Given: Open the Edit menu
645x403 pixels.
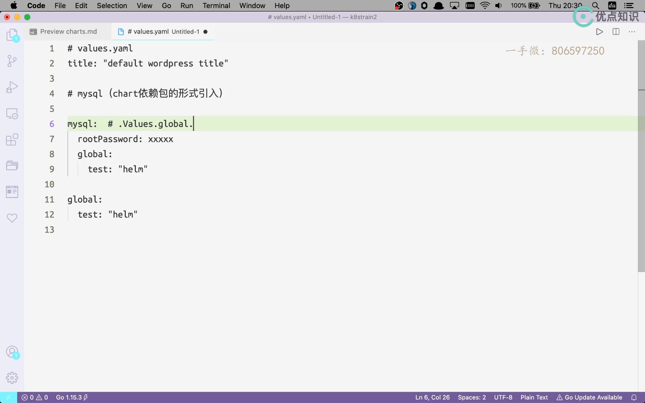Looking at the screenshot, I should [x=81, y=6].
